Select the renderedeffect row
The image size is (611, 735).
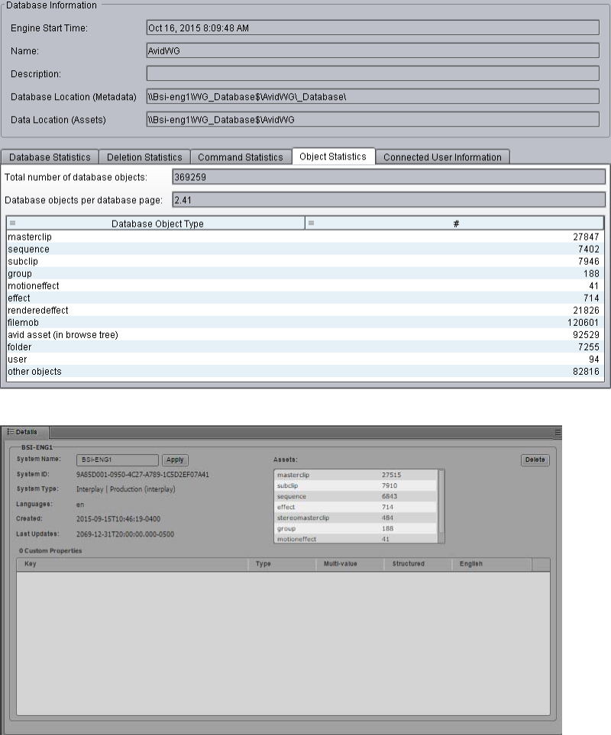[x=305, y=310]
